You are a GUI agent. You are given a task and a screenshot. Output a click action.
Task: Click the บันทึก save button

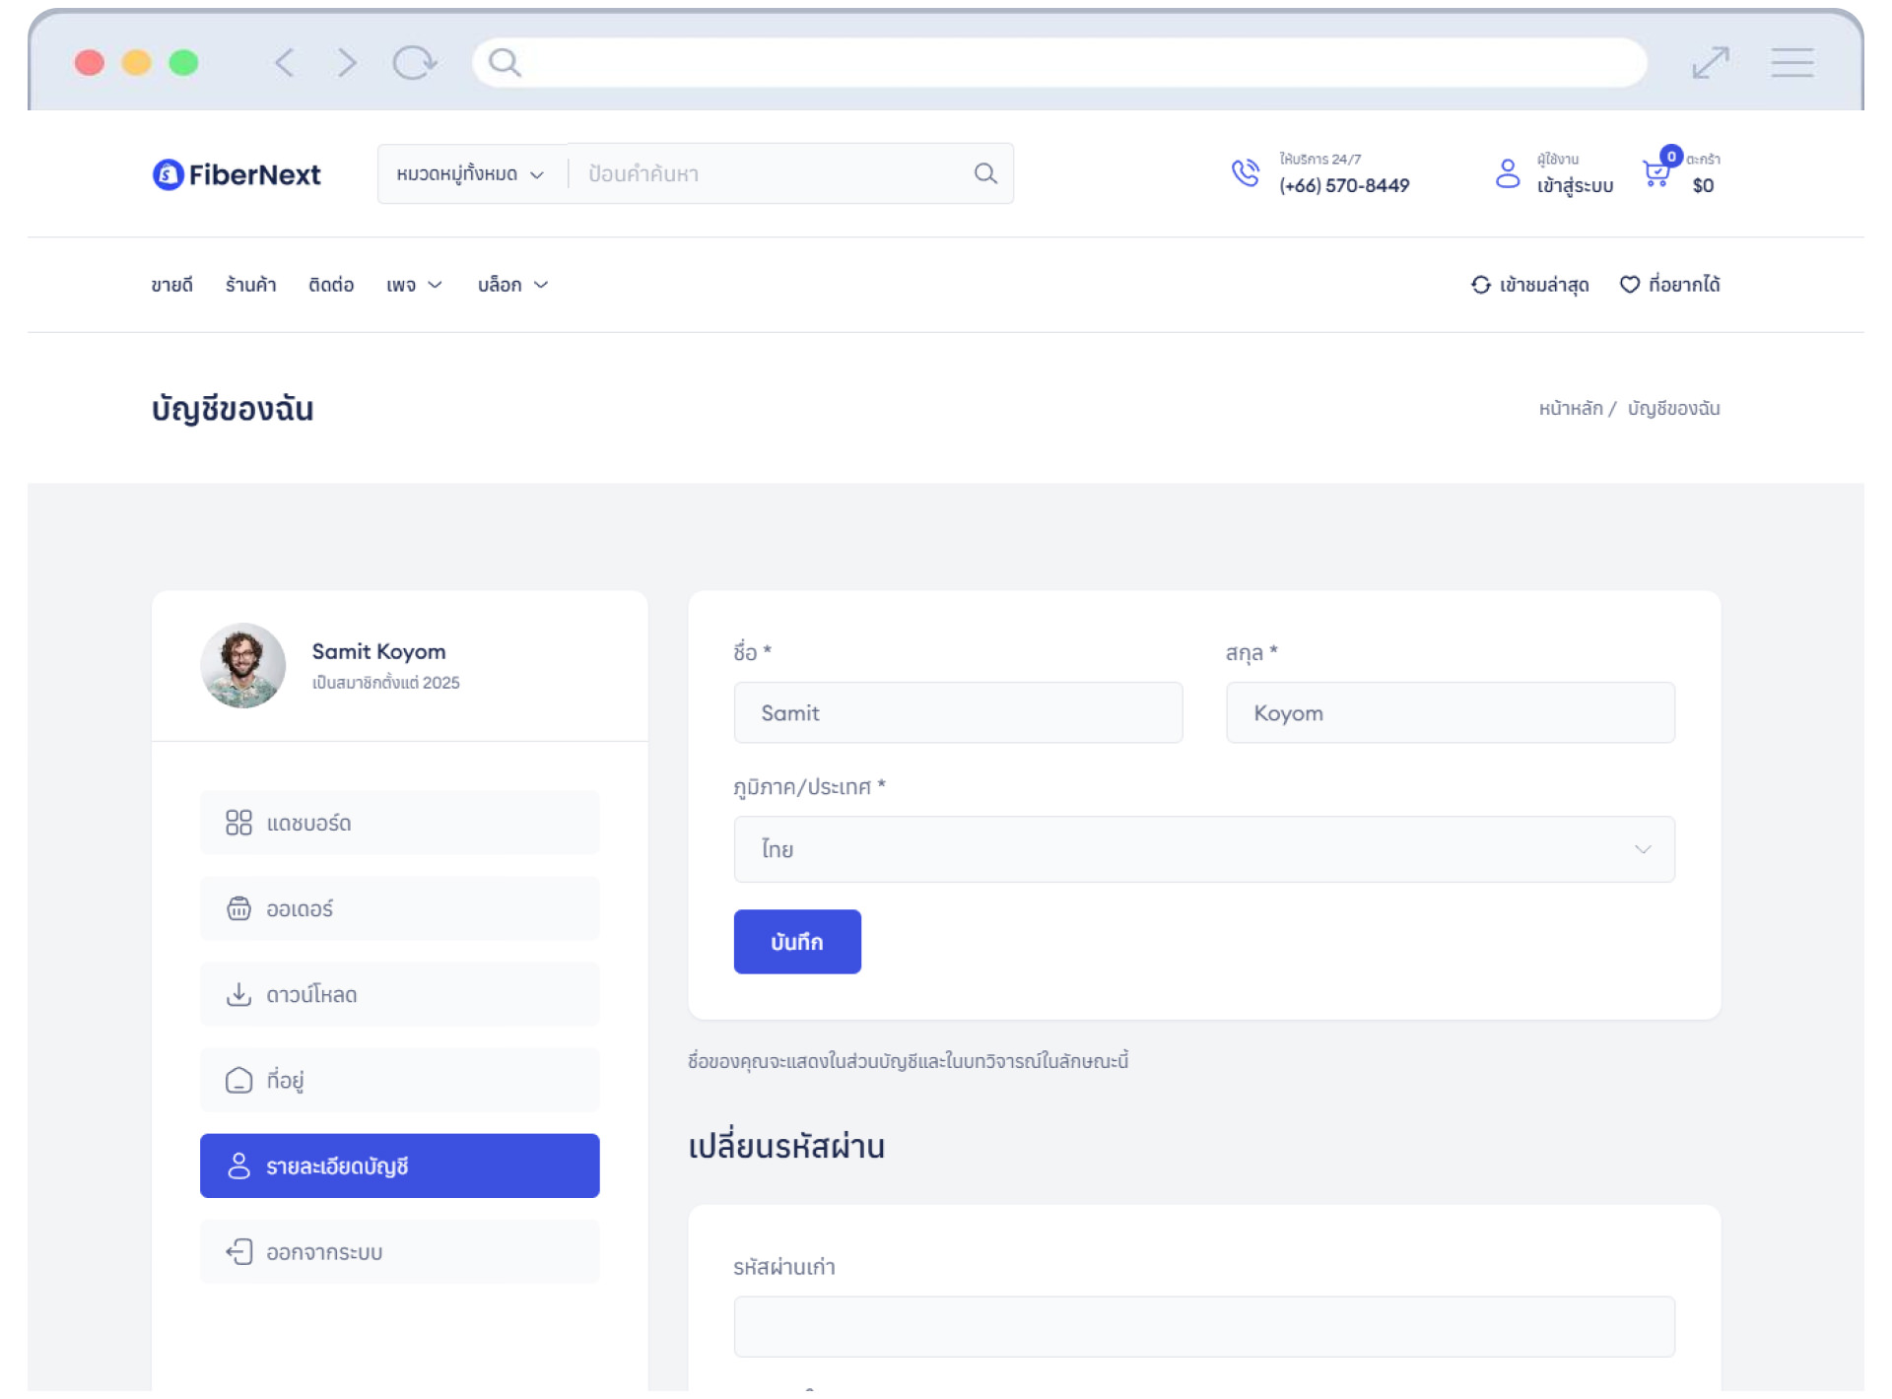pos(797,942)
